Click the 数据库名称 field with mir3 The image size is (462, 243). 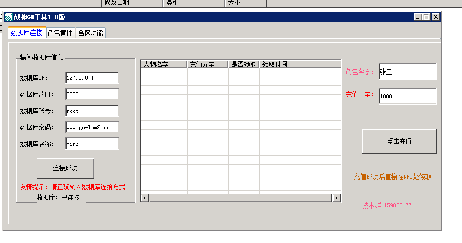coord(92,144)
